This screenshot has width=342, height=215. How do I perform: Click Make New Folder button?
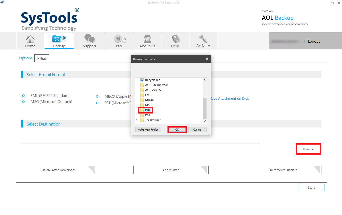click(148, 130)
